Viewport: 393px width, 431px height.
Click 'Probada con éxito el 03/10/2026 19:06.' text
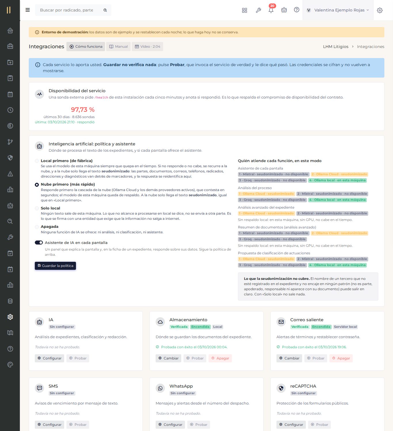pos(314,347)
